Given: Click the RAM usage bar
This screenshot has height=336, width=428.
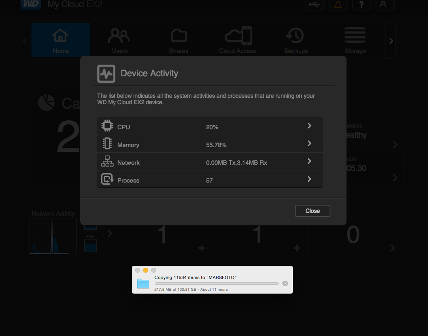Looking at the screenshot, I should pyautogui.click(x=90, y=246).
